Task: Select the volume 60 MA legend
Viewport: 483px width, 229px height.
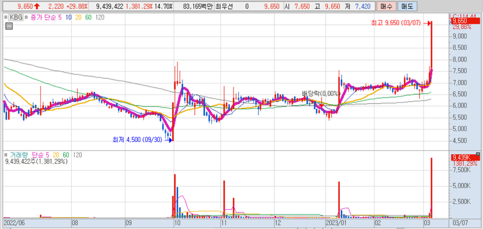Action: 65,155
